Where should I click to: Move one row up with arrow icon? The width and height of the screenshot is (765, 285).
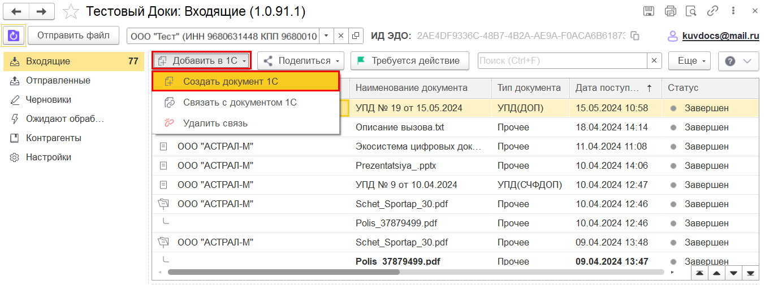click(x=716, y=273)
